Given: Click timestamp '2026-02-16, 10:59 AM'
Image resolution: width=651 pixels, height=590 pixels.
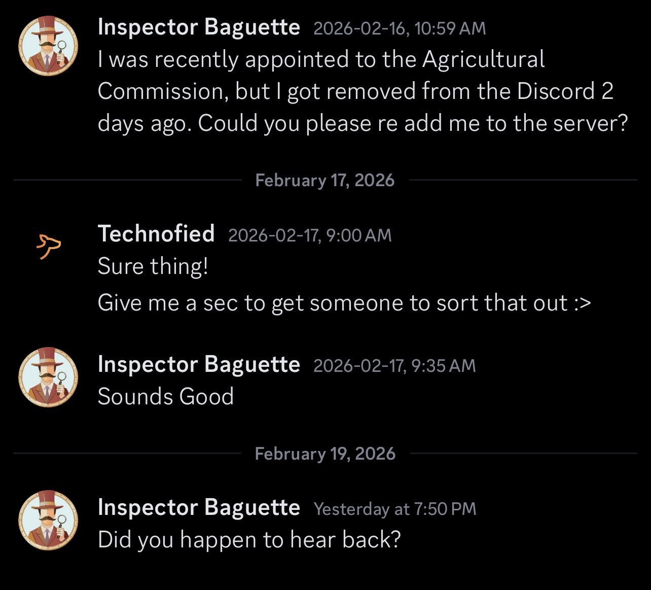Looking at the screenshot, I should click(400, 29).
